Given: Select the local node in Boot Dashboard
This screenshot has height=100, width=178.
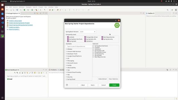Looking at the screenshot, I should coord(11,79).
